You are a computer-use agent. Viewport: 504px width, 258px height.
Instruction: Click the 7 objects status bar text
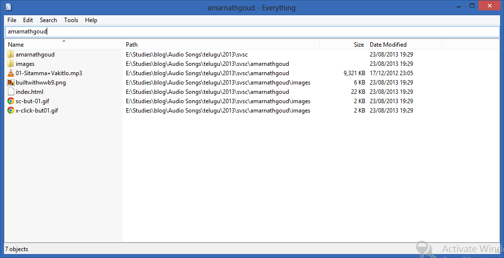click(x=16, y=249)
